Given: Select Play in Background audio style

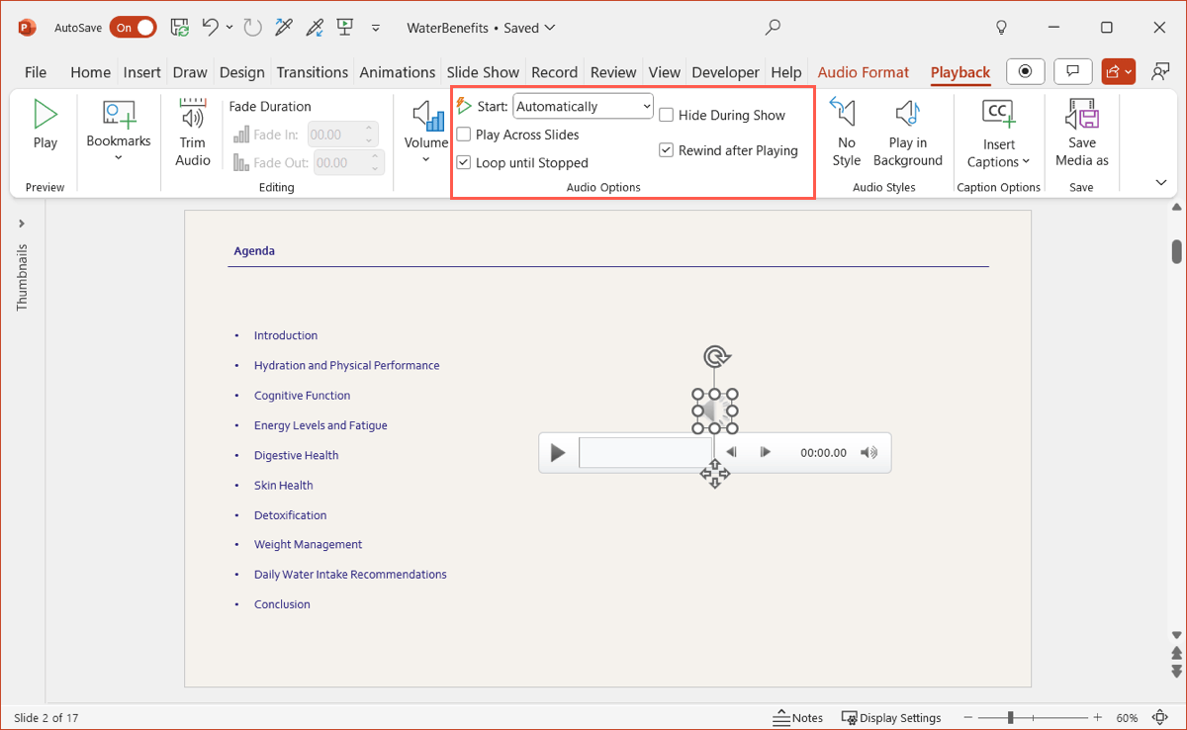Looking at the screenshot, I should click(x=907, y=133).
